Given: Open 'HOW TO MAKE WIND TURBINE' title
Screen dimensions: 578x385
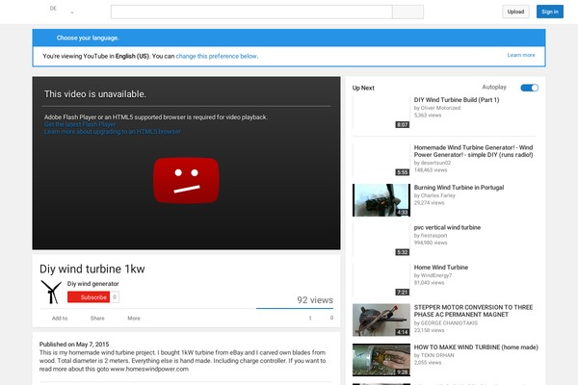Looking at the screenshot, I should (476, 347).
